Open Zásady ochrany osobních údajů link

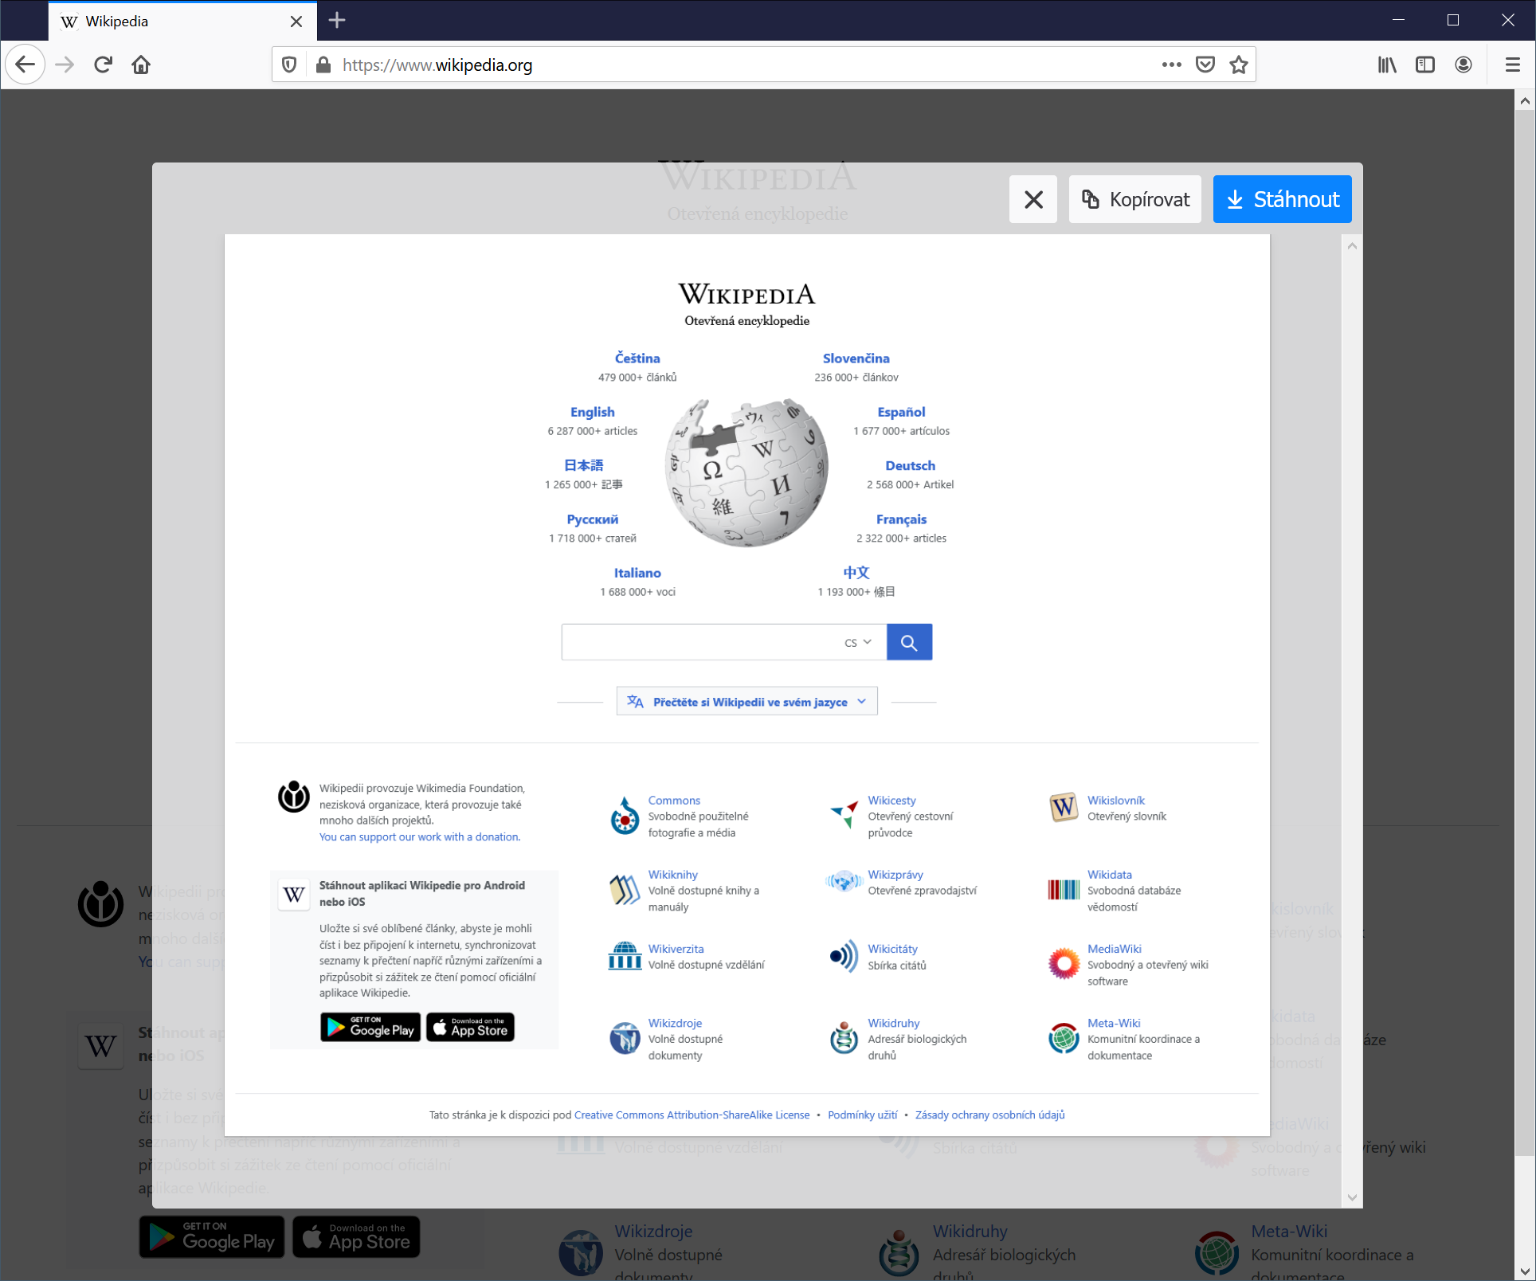click(x=989, y=1115)
